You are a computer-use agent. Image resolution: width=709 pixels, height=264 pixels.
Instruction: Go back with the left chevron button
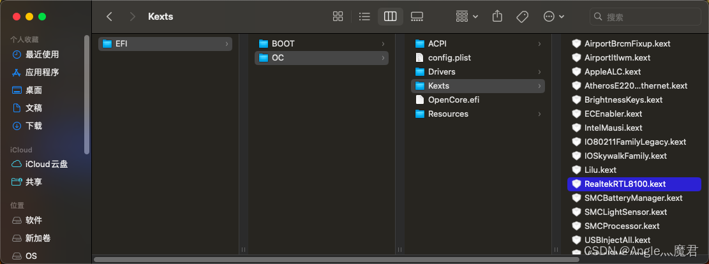point(109,17)
